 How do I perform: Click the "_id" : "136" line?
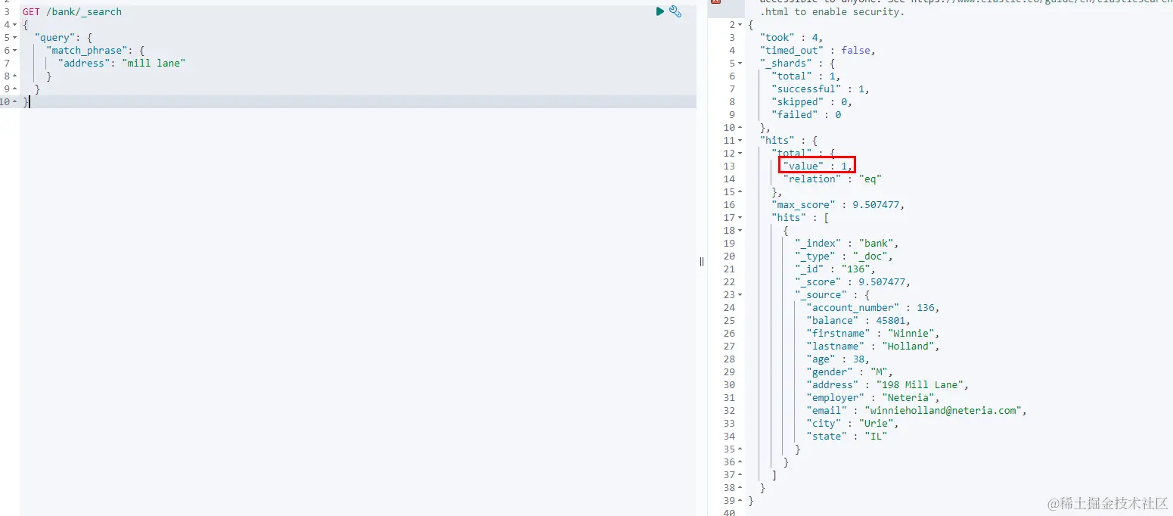[836, 269]
